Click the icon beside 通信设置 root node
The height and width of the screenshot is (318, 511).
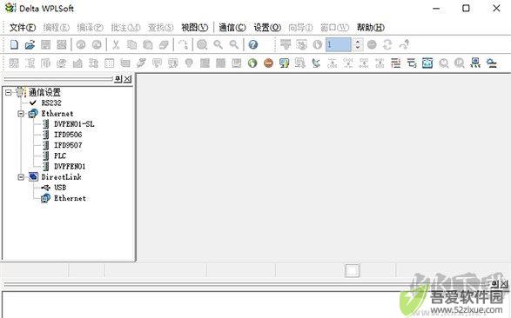tap(20, 92)
